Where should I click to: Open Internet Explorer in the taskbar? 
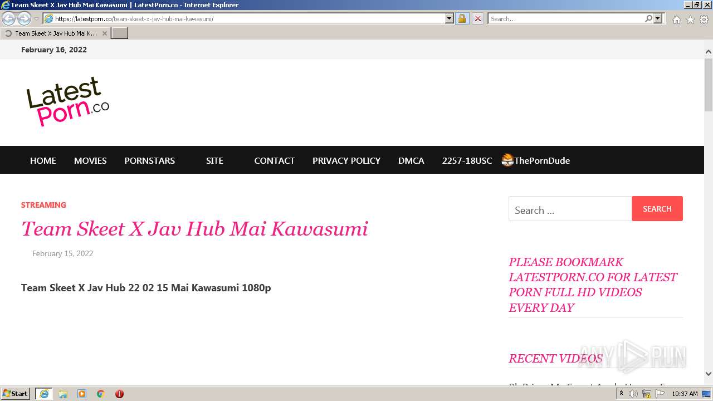click(44, 394)
